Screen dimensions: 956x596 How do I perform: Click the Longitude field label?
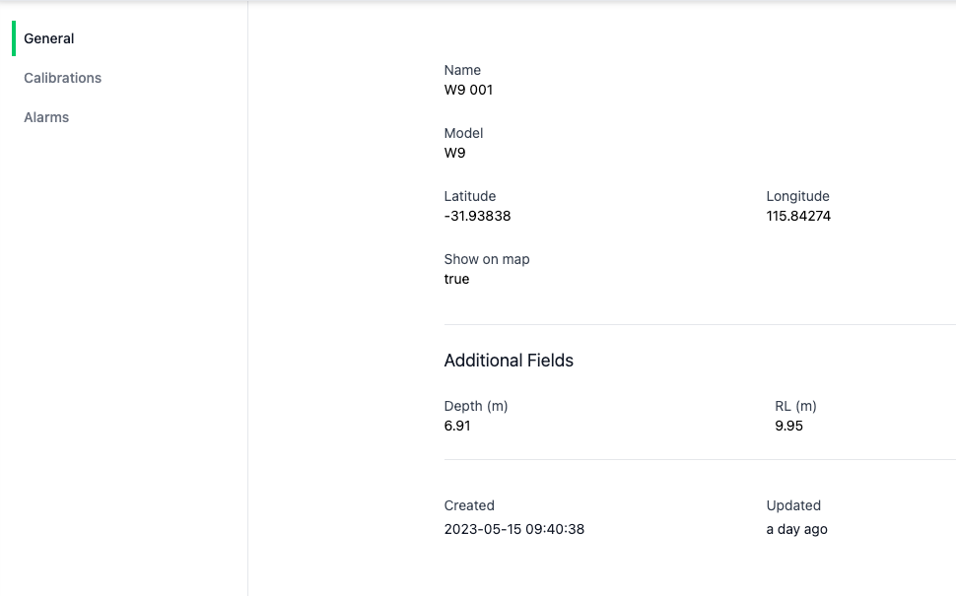point(797,196)
